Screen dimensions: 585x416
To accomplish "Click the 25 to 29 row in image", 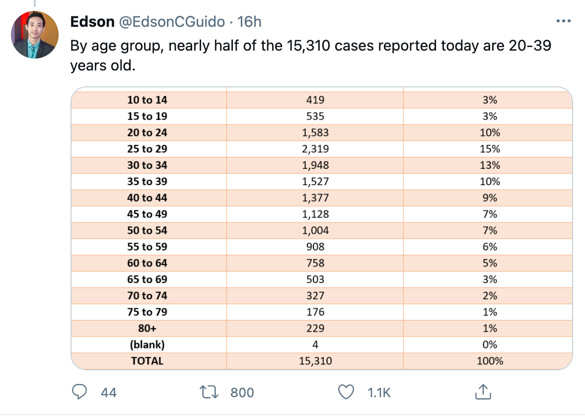I will (322, 148).
